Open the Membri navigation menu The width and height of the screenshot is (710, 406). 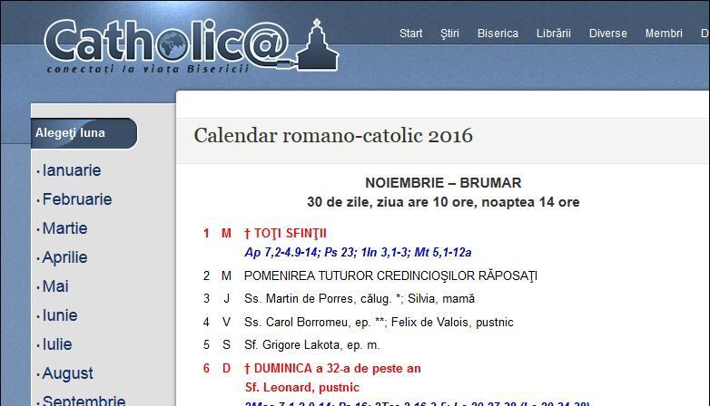(x=664, y=34)
